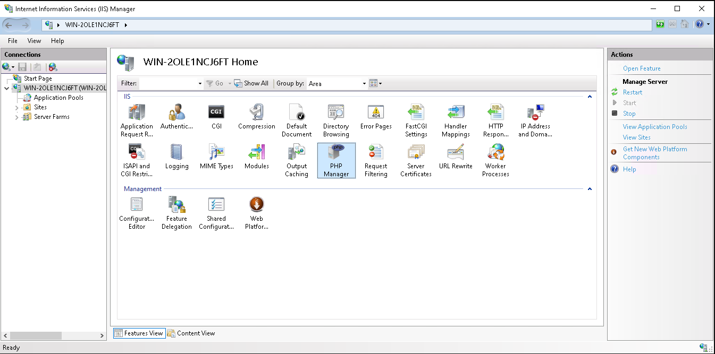Click the Show All button

(251, 83)
